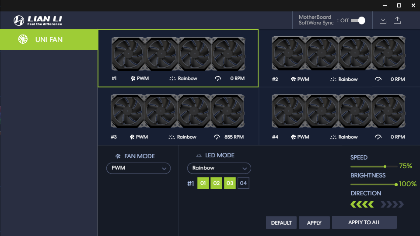Toggle fan 01 in LED mode selector
This screenshot has width=420, height=236.
pyautogui.click(x=203, y=183)
